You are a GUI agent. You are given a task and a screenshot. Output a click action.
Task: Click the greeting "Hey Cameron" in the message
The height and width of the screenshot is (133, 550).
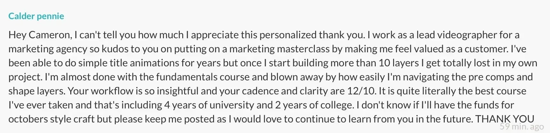(x=40, y=35)
